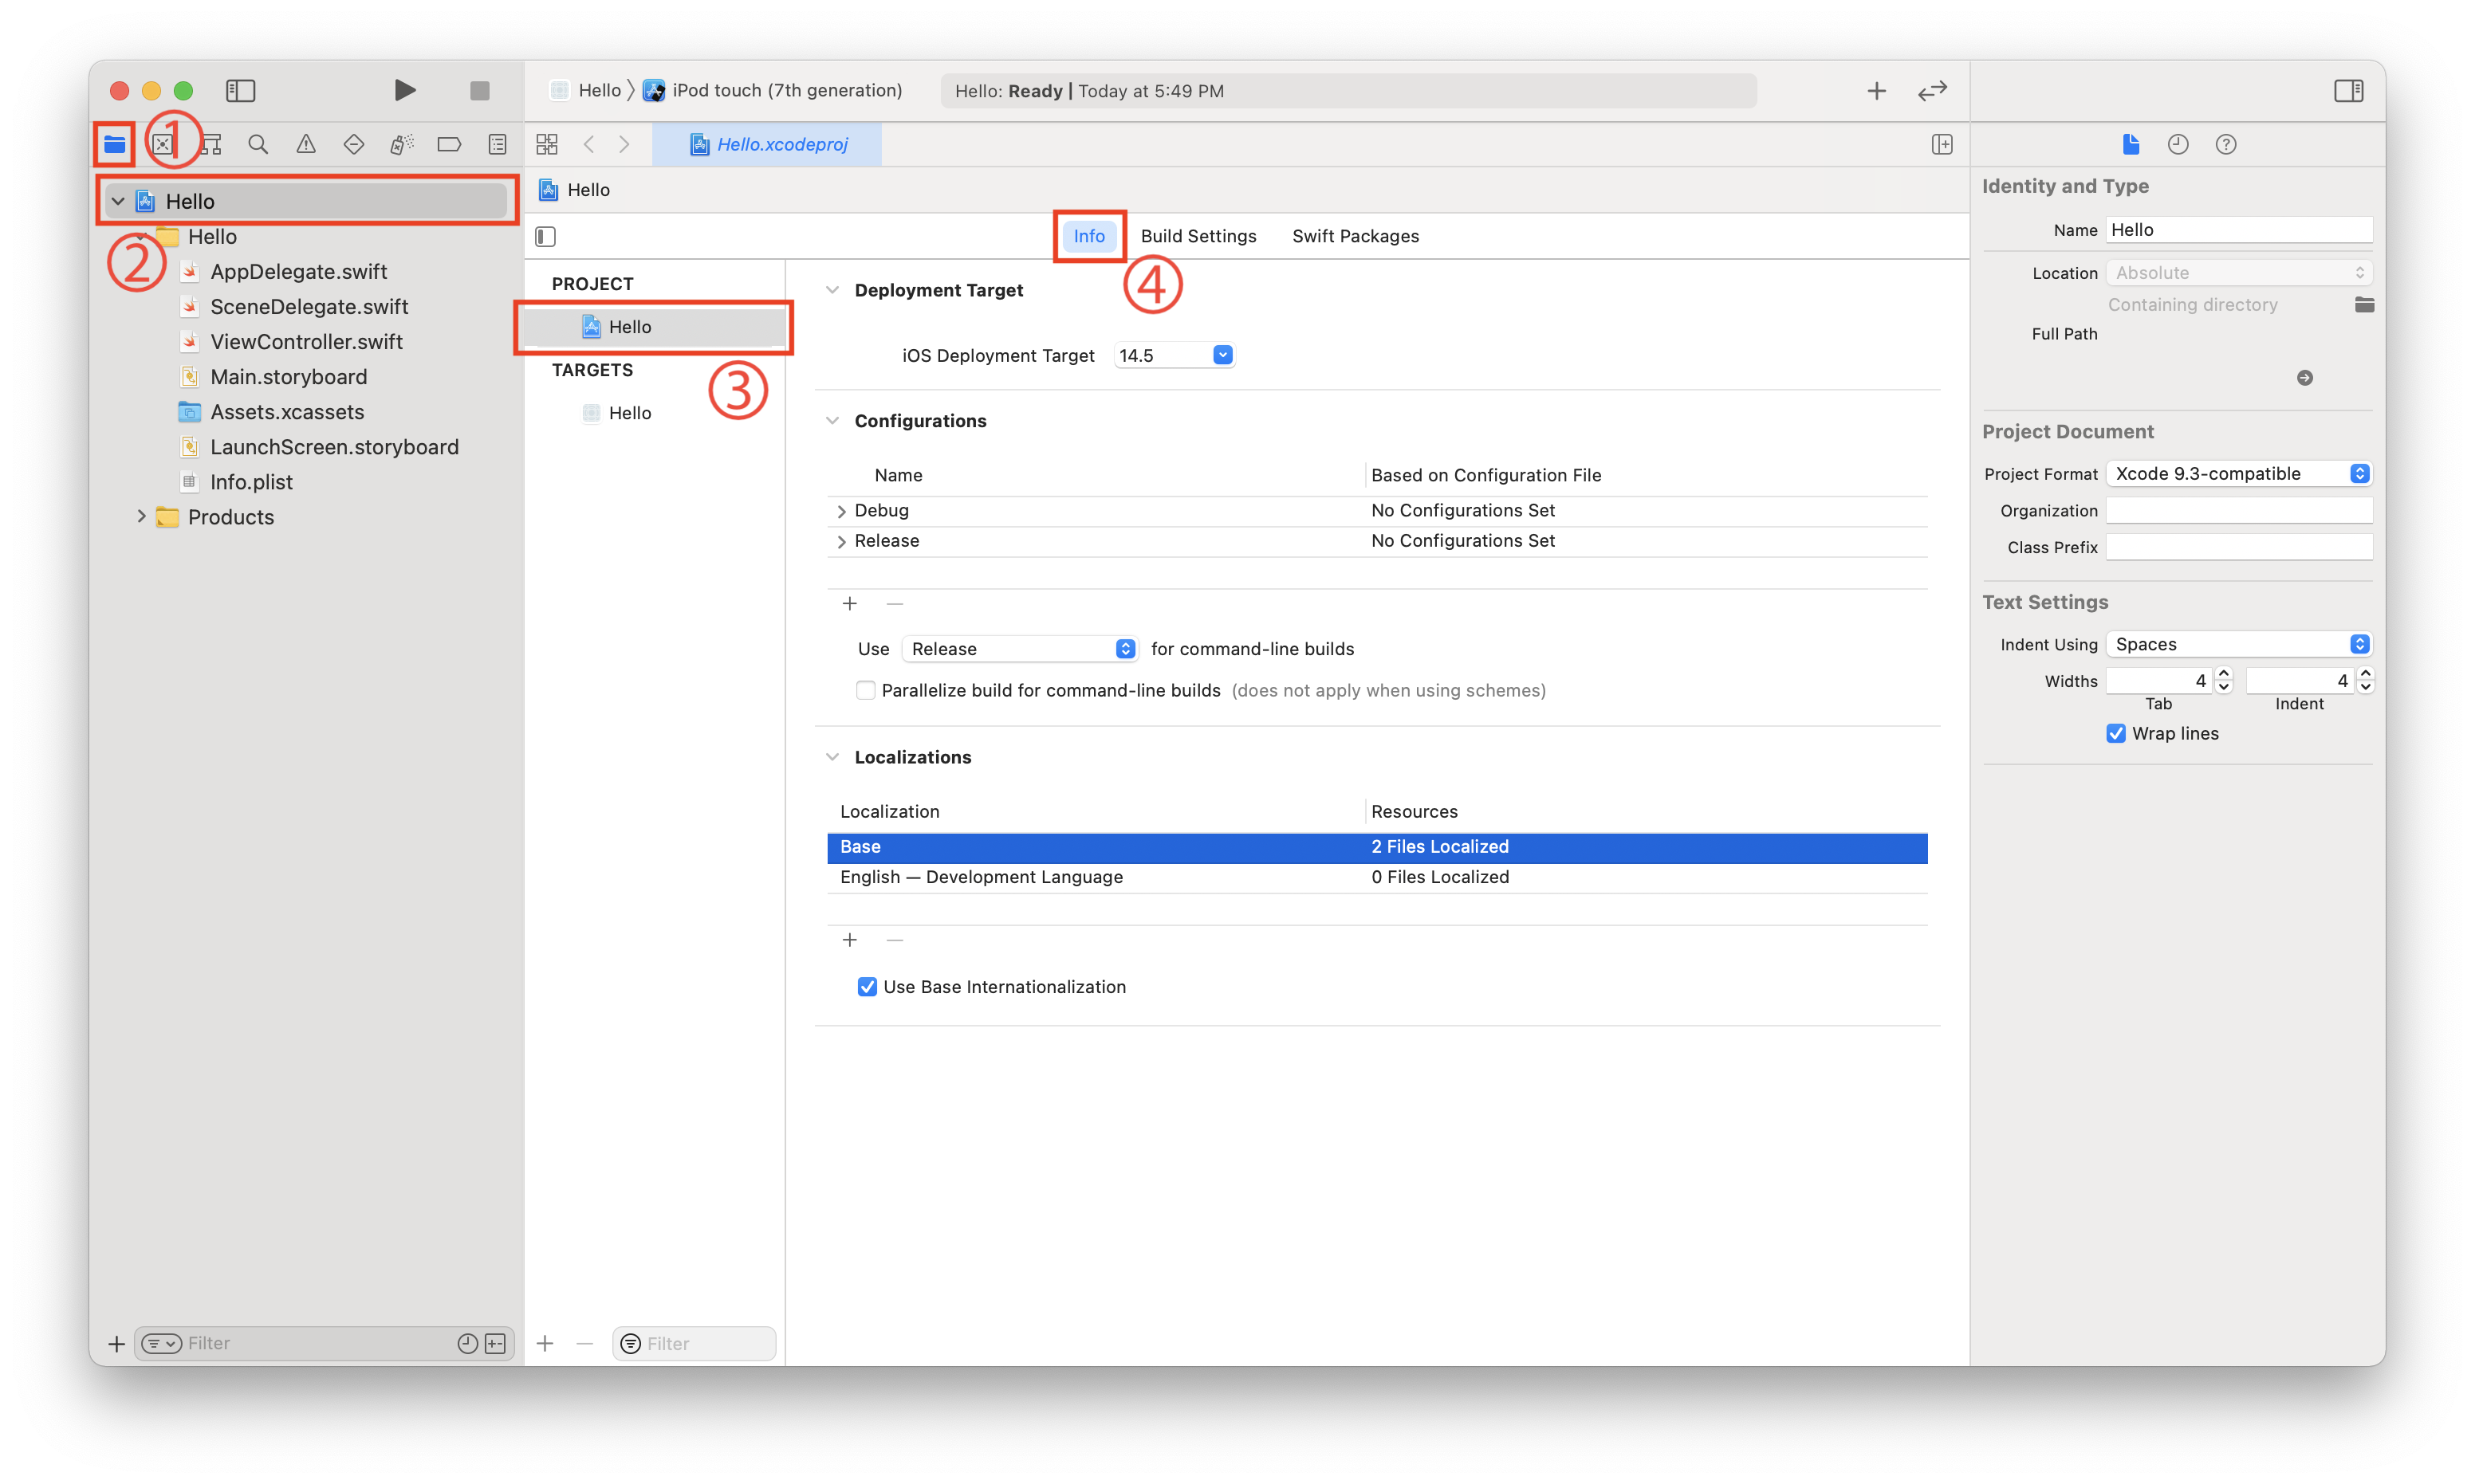Screen dimensions: 2475x1484
Task: Toggle the Wrap lines checkbox
Action: [x=2115, y=733]
